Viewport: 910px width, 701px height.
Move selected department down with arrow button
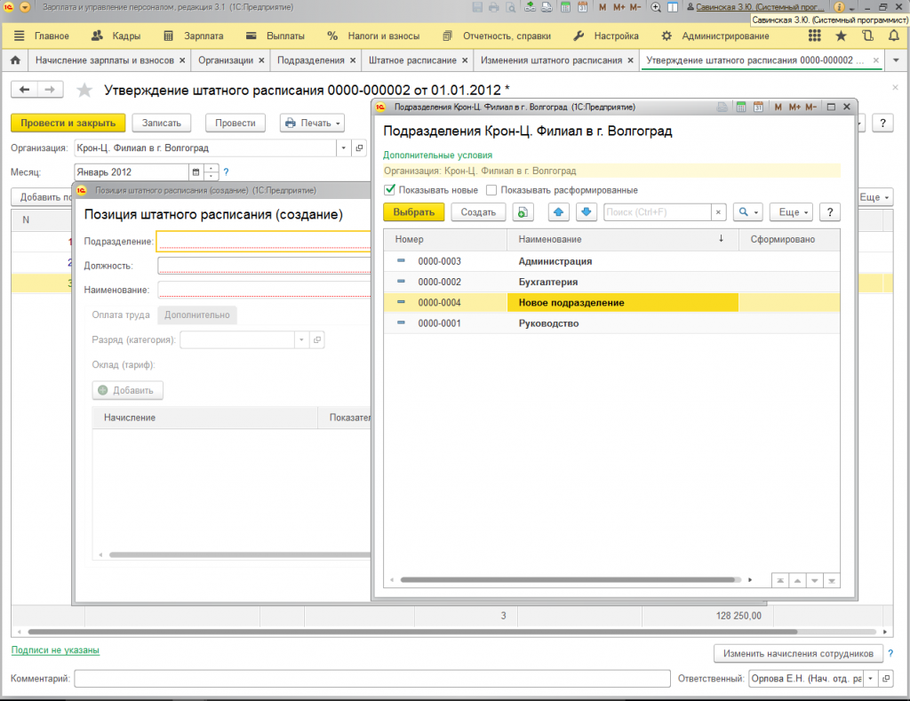(586, 212)
